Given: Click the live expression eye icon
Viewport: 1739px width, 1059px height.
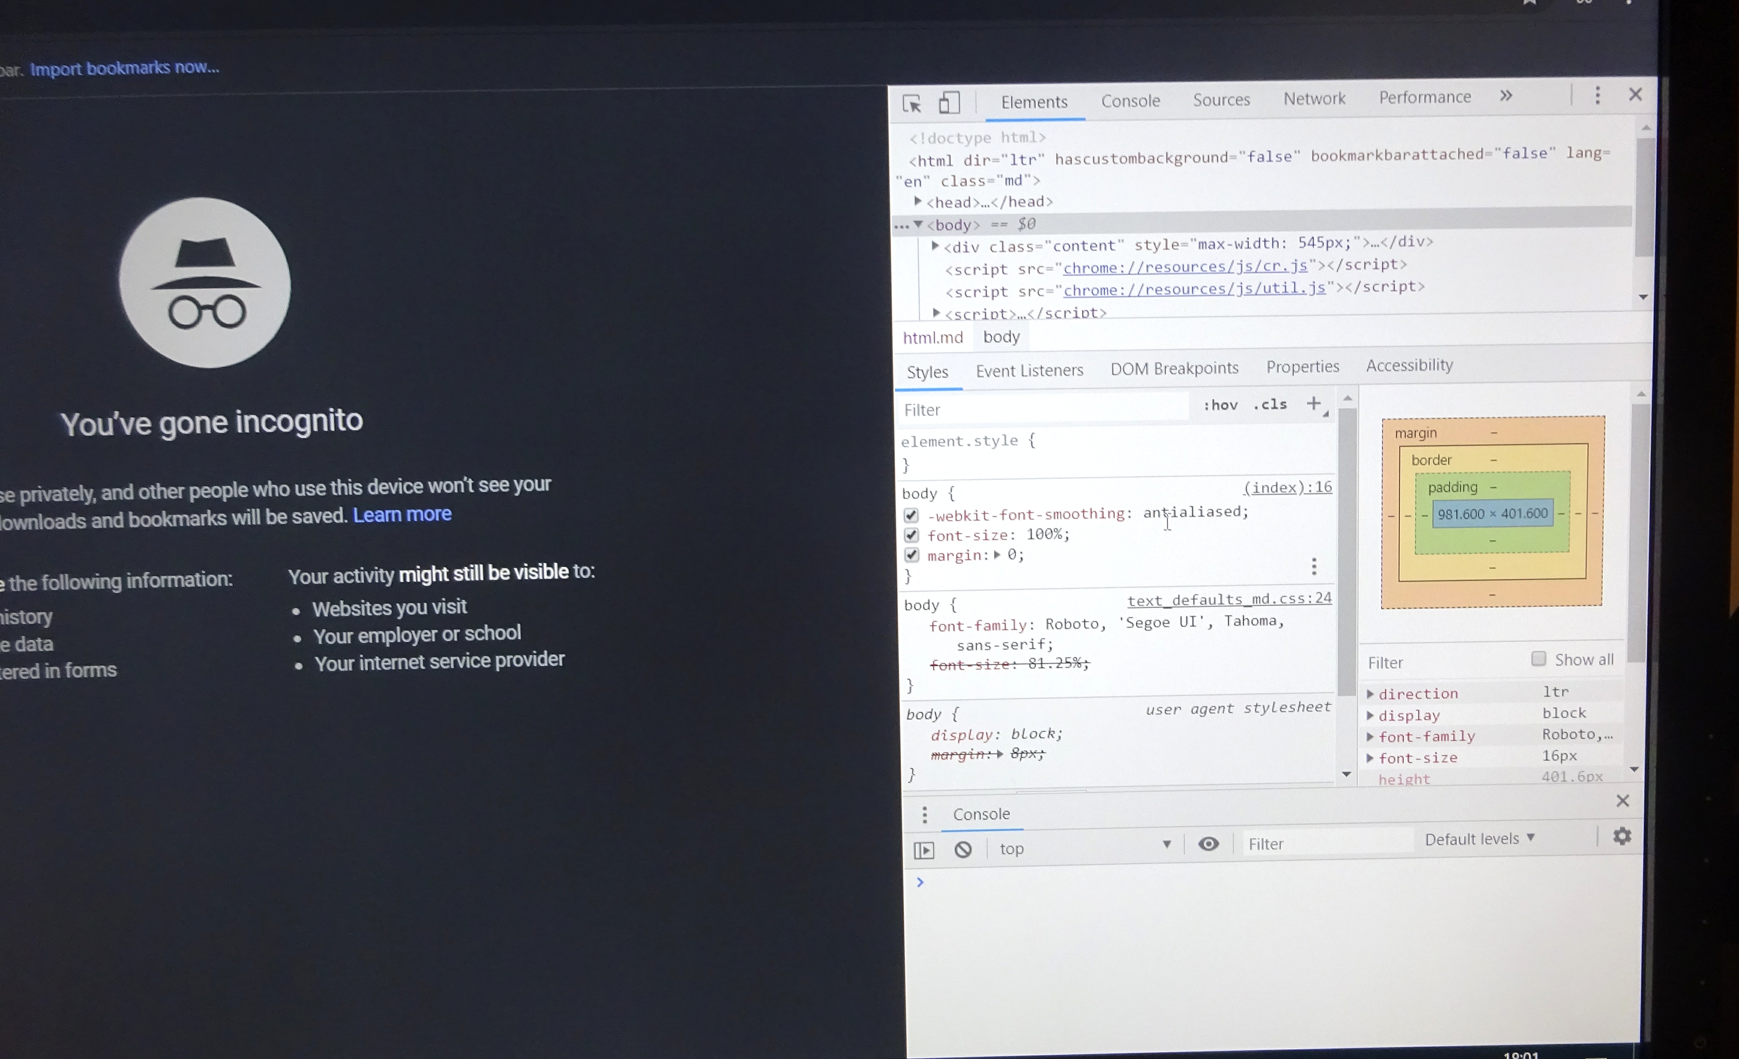Looking at the screenshot, I should click(x=1208, y=844).
